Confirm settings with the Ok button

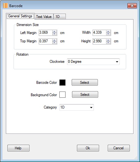[x=88, y=148]
